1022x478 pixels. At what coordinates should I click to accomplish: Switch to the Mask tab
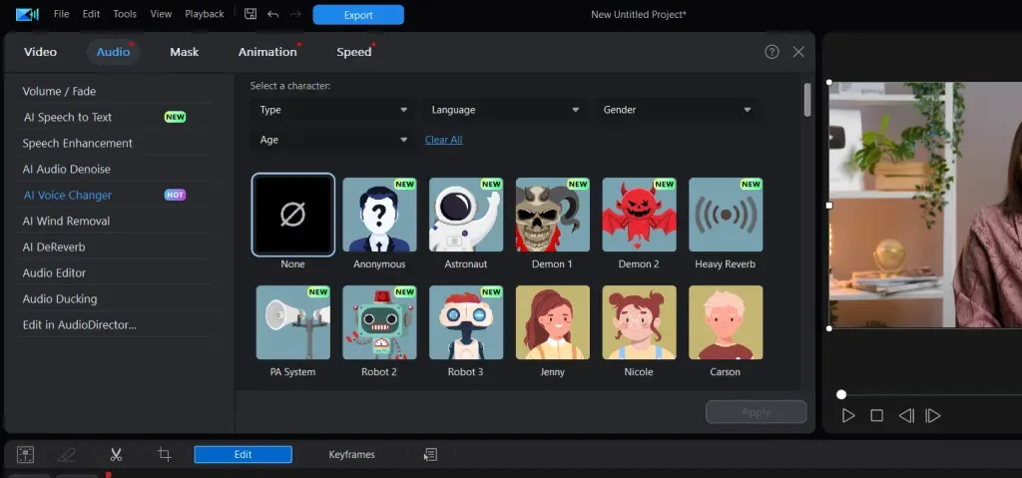pyautogui.click(x=185, y=52)
